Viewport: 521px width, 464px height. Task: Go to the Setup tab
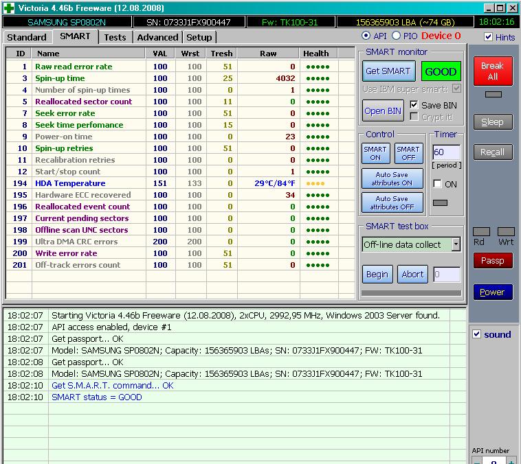[199, 37]
